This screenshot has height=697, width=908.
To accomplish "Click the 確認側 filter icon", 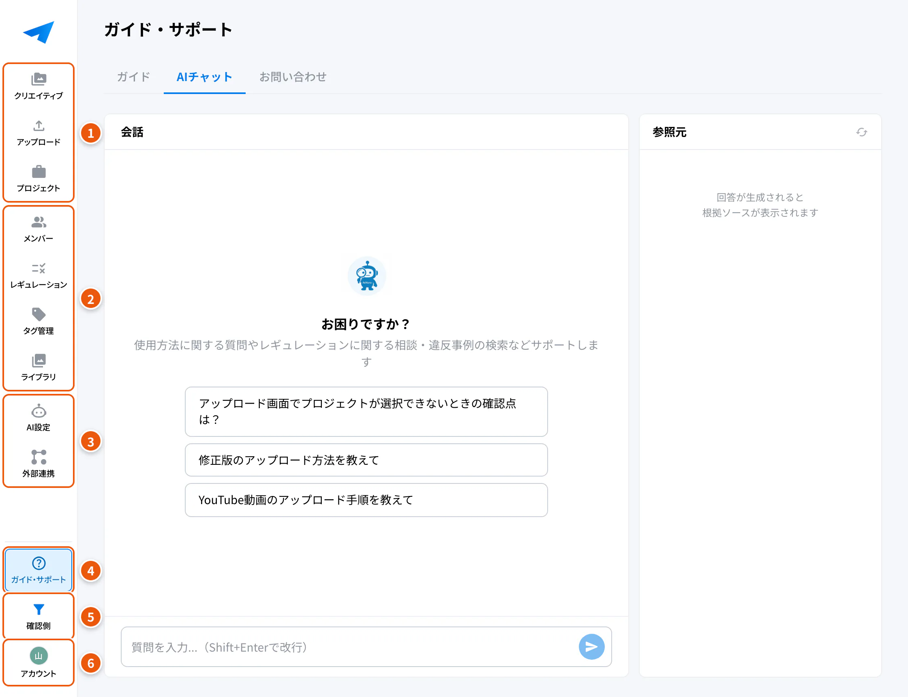I will click(x=39, y=609).
